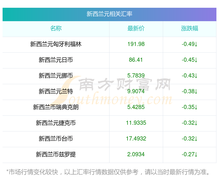
Task: Select the 新西兰币瑞典克朗 row name
Action: pos(56,107)
